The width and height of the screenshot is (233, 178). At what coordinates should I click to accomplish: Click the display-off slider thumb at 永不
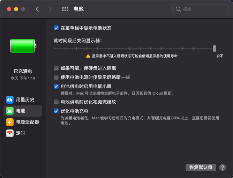point(215,49)
